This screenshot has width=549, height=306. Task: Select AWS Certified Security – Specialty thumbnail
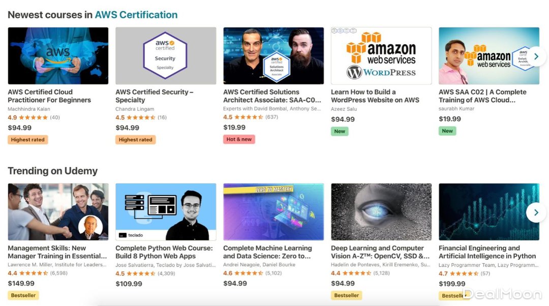166,56
